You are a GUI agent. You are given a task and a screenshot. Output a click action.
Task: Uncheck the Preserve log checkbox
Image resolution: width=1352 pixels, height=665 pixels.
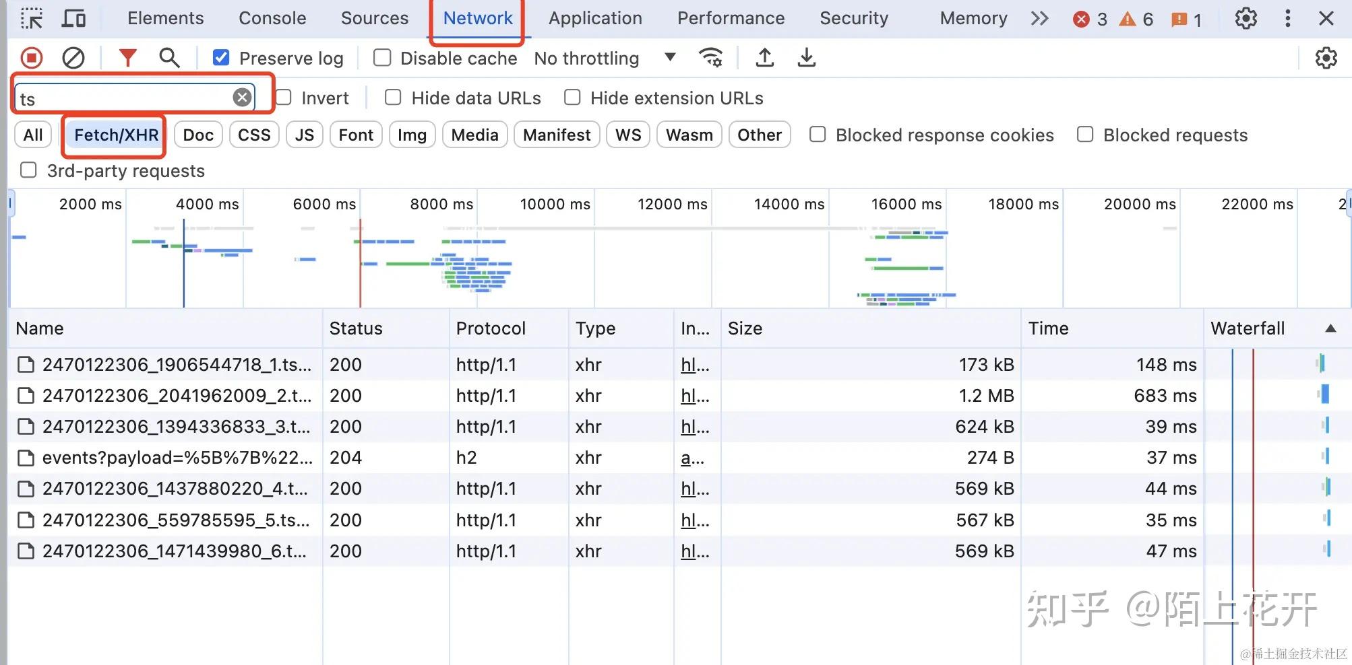pyautogui.click(x=221, y=59)
